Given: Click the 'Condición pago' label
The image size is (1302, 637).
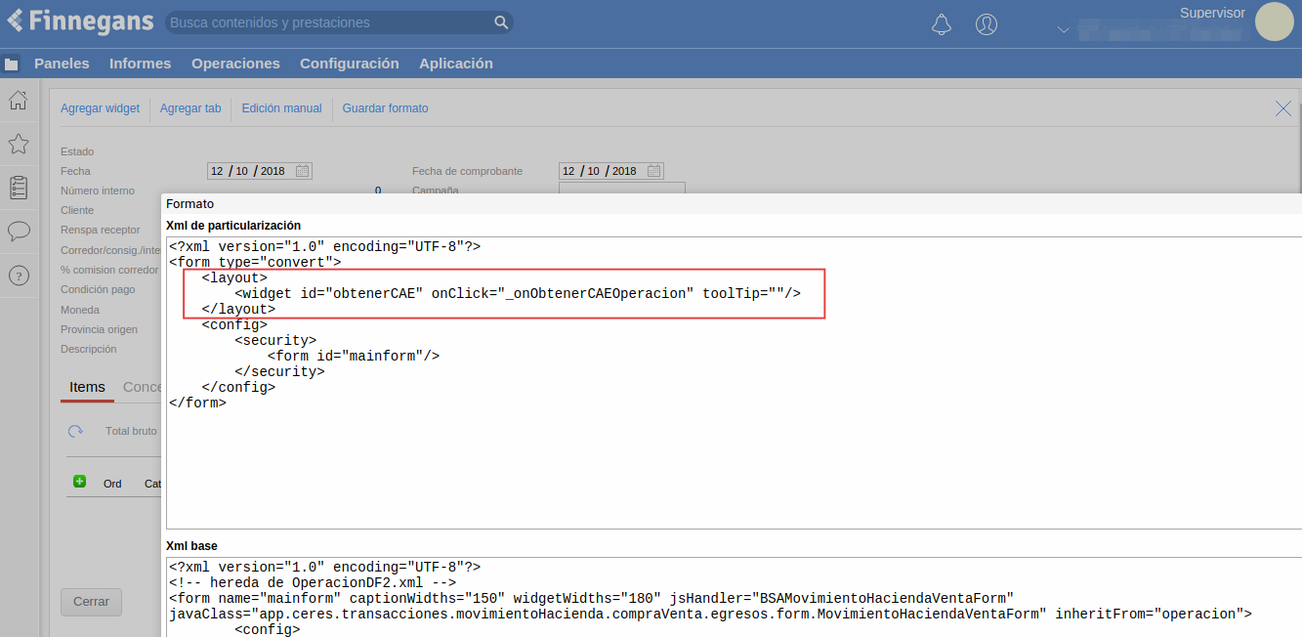Looking at the screenshot, I should (98, 289).
